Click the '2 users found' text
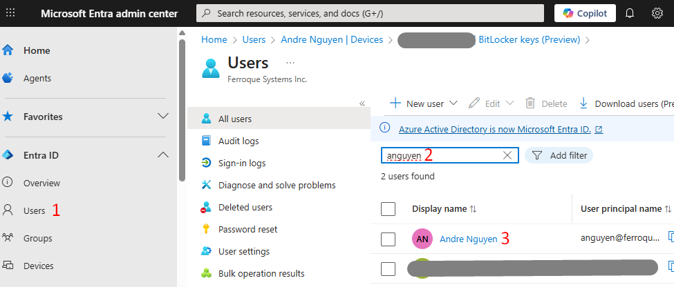This screenshot has height=287, width=674. (407, 177)
